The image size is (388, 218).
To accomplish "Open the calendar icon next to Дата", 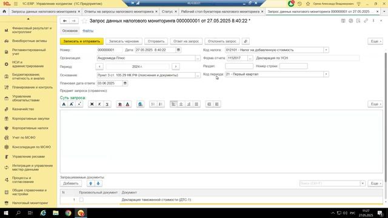I will coord(178,50).
